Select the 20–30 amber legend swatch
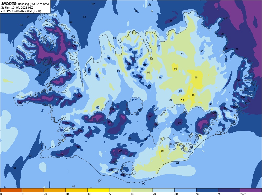 [55, 190]
